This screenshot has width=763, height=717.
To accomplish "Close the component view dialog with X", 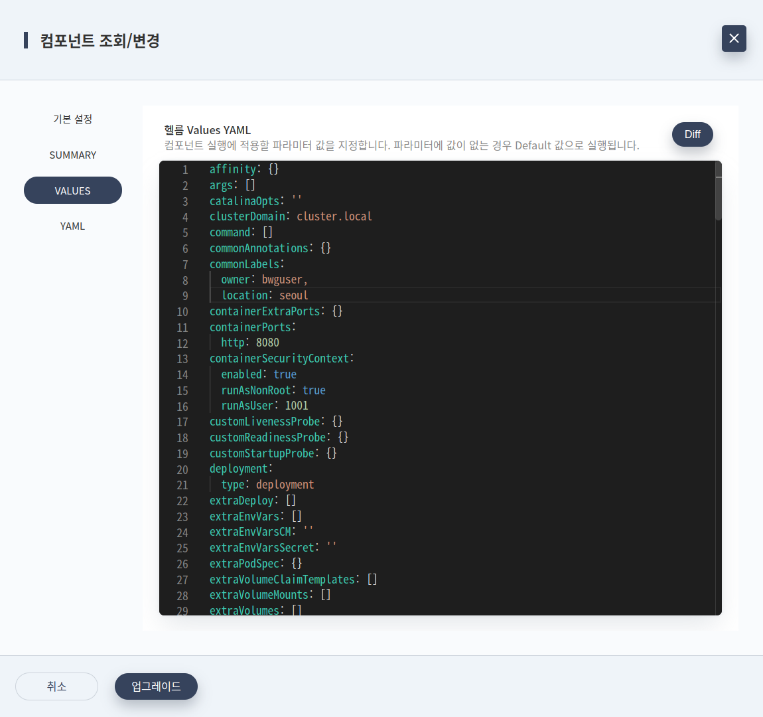I will [x=734, y=39].
